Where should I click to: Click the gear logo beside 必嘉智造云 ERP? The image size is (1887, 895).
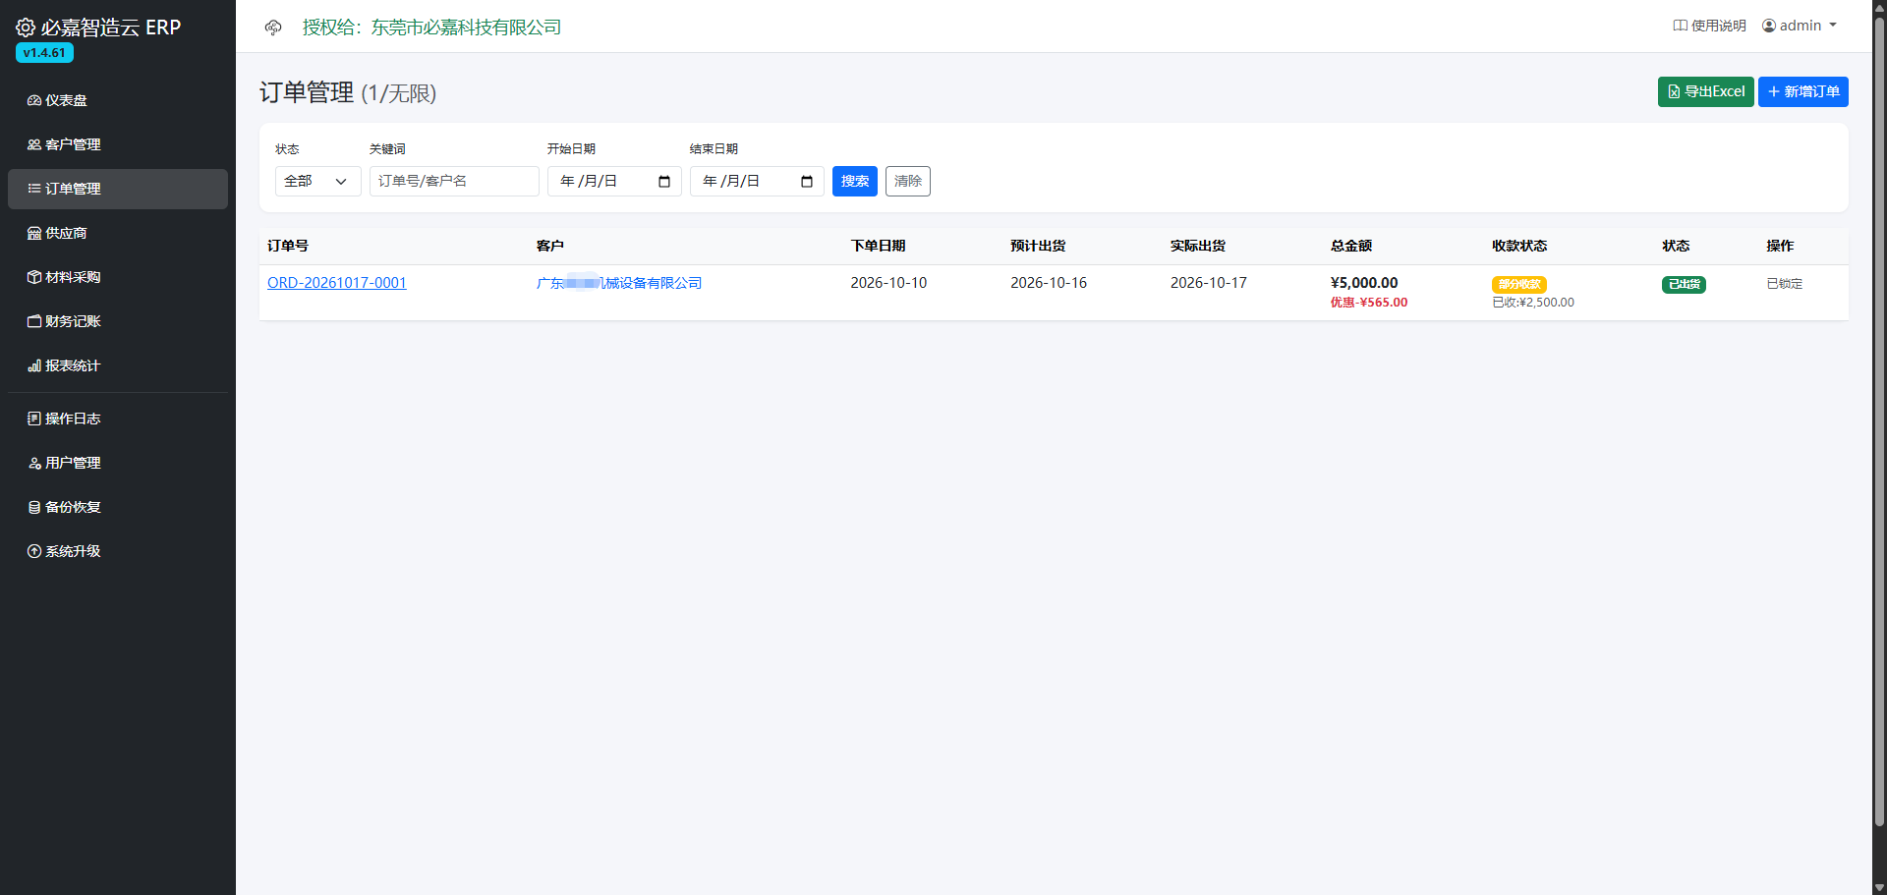tap(26, 28)
